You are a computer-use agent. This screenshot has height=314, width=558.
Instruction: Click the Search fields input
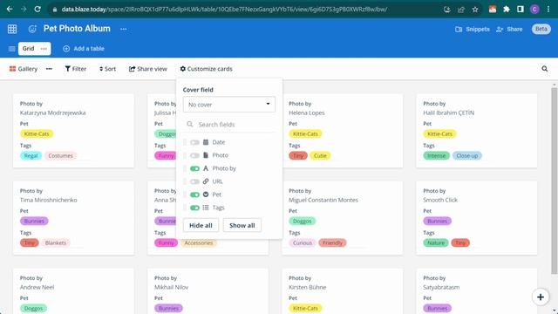[229, 124]
